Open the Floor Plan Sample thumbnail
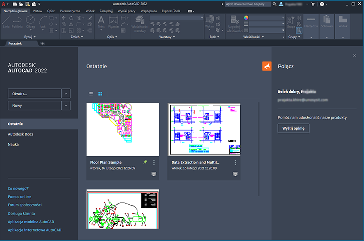 click(123, 129)
